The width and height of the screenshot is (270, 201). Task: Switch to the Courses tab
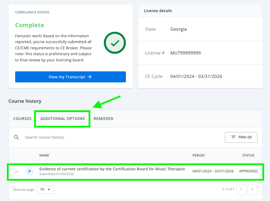(22, 119)
